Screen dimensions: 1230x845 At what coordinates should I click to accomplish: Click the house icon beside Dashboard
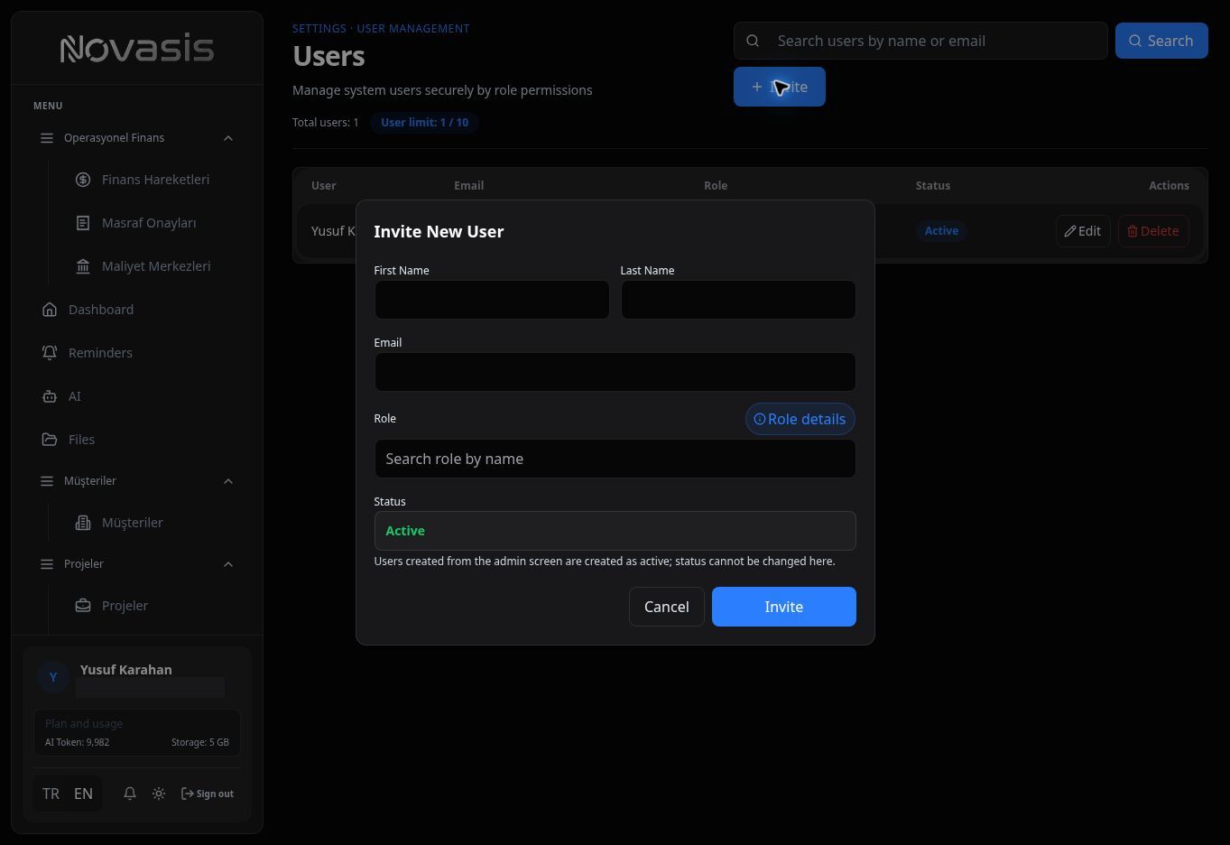tap(50, 310)
